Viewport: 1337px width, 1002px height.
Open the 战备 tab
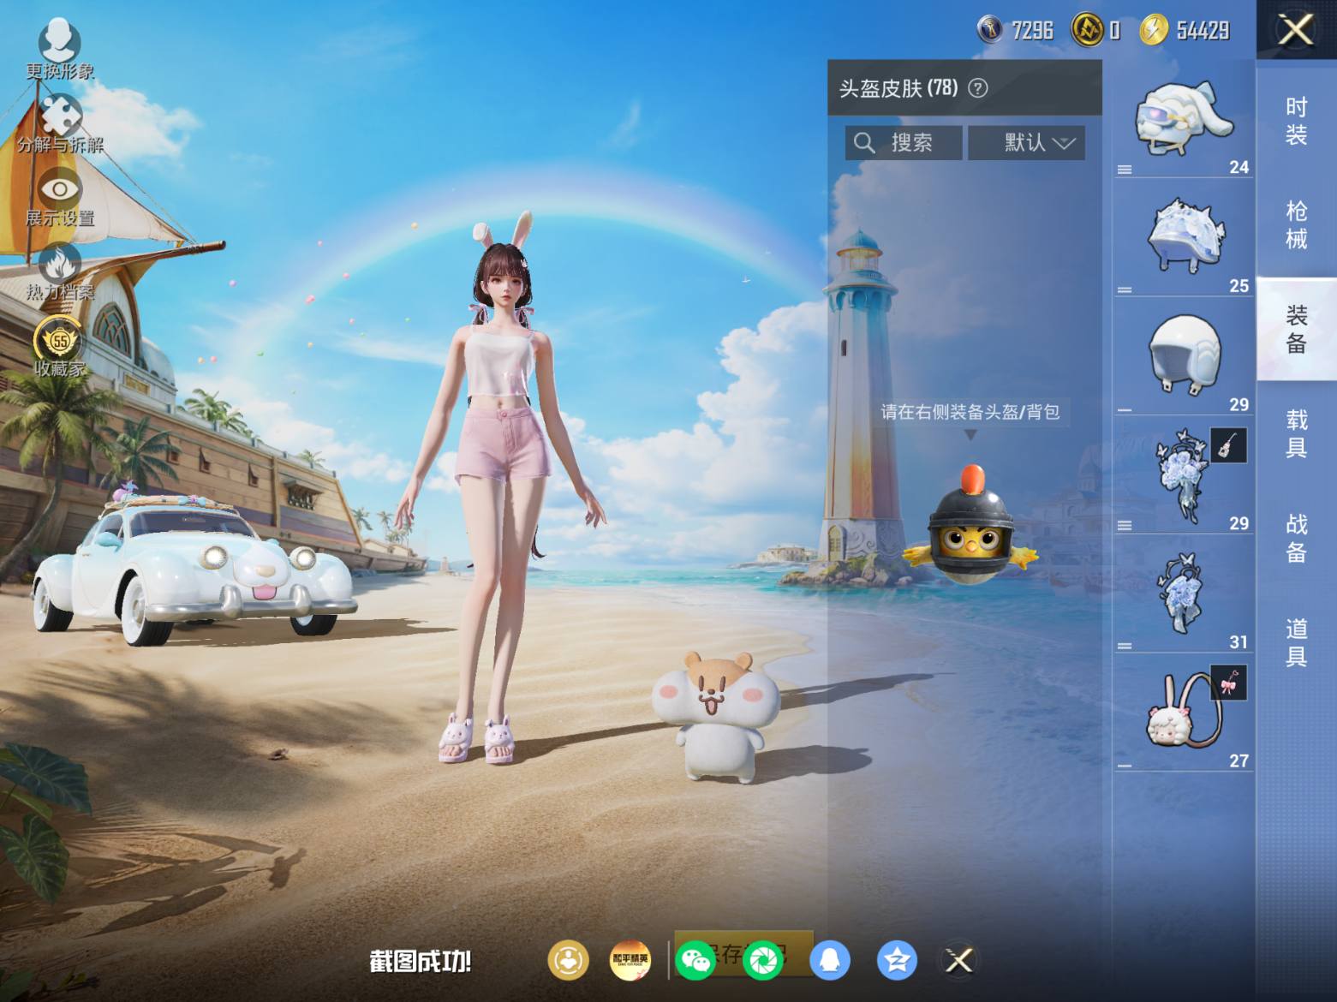point(1297,538)
